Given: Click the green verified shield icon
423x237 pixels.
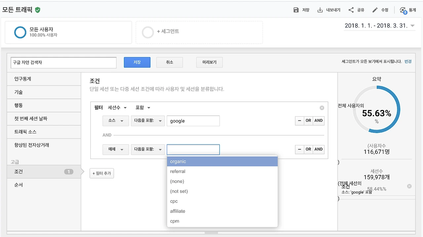Looking at the screenshot, I should pyautogui.click(x=38, y=10).
